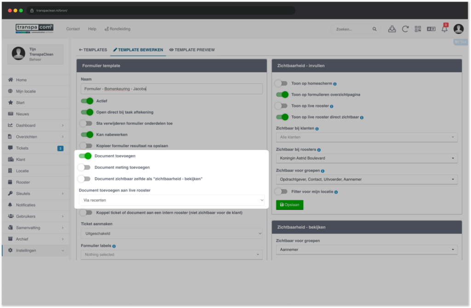471x308 pixels.
Task: Turn on Toon op homescherm switch
Action: (281, 83)
